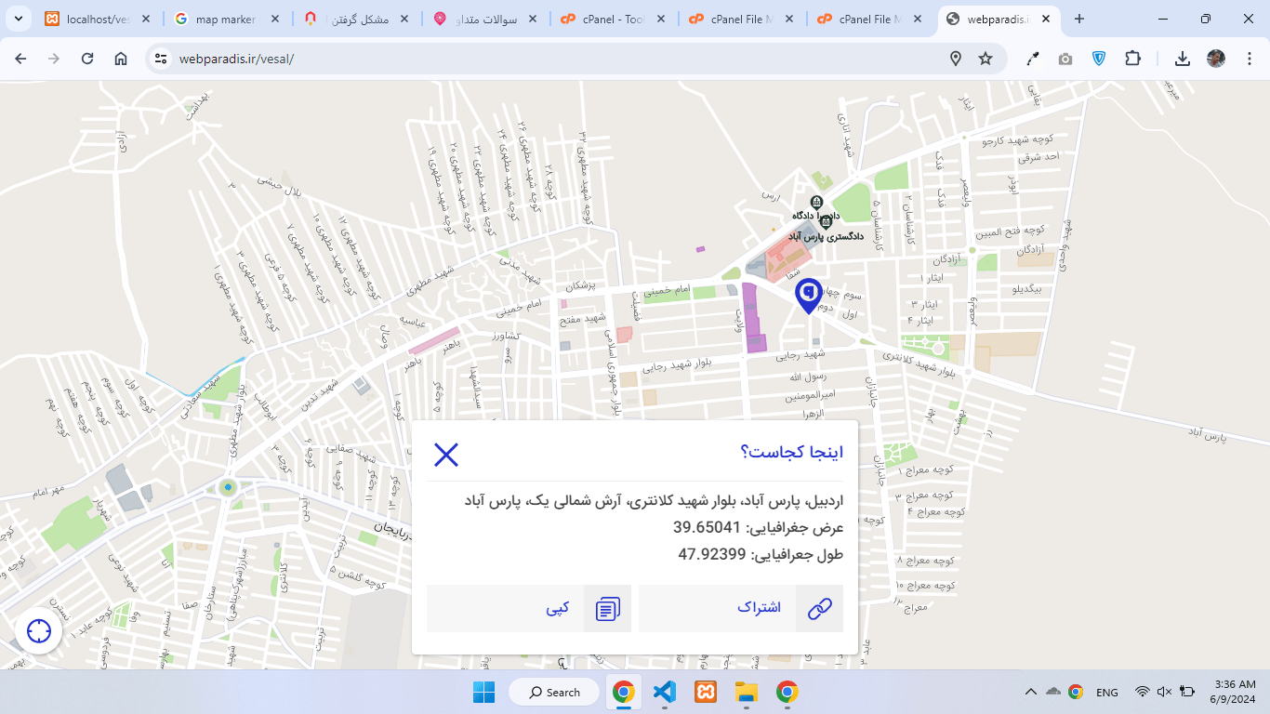Click the copy pages icon beside کپی
This screenshot has height=714, width=1270.
pos(608,609)
